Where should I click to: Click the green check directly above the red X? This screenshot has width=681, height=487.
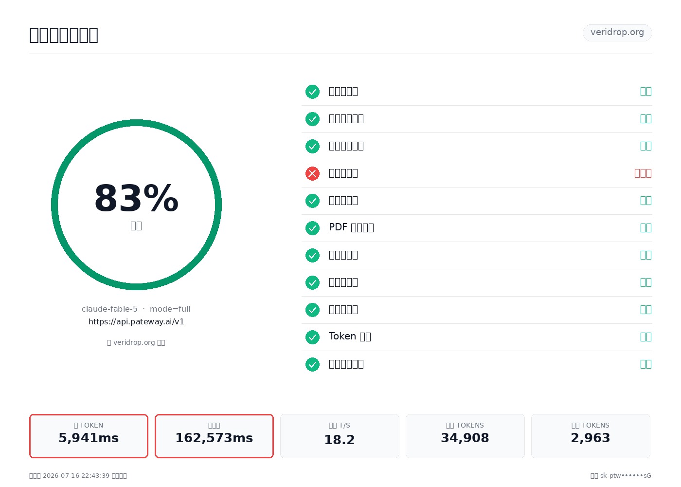coord(312,146)
